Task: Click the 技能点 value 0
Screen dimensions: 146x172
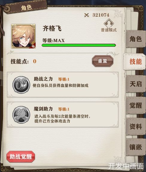Action: coord(35,61)
